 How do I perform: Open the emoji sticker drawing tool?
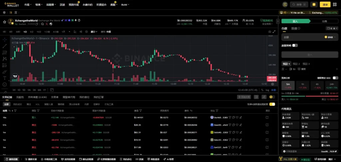tap(5, 84)
